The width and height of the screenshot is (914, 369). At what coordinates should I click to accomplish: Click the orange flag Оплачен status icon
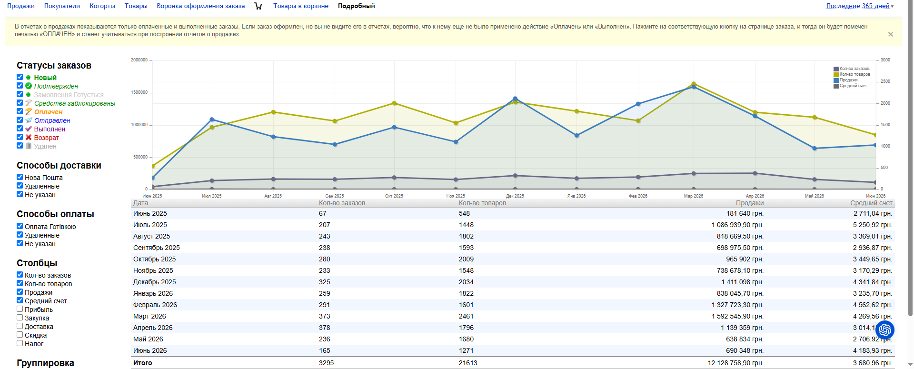[x=29, y=112]
